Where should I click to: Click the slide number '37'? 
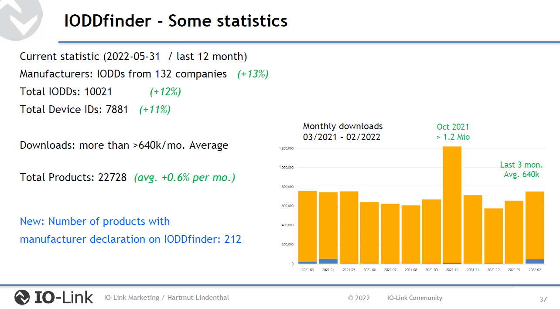coord(543,299)
